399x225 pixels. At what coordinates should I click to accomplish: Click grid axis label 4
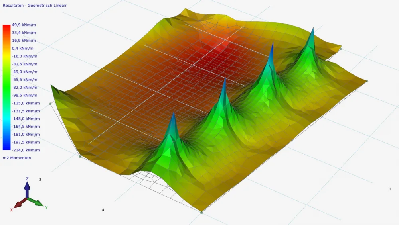103,210
